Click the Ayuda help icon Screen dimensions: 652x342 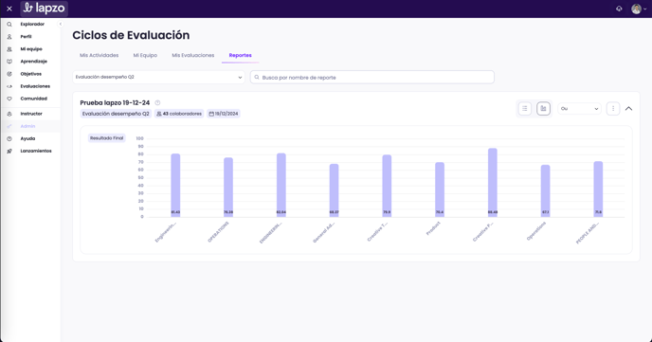click(x=9, y=139)
